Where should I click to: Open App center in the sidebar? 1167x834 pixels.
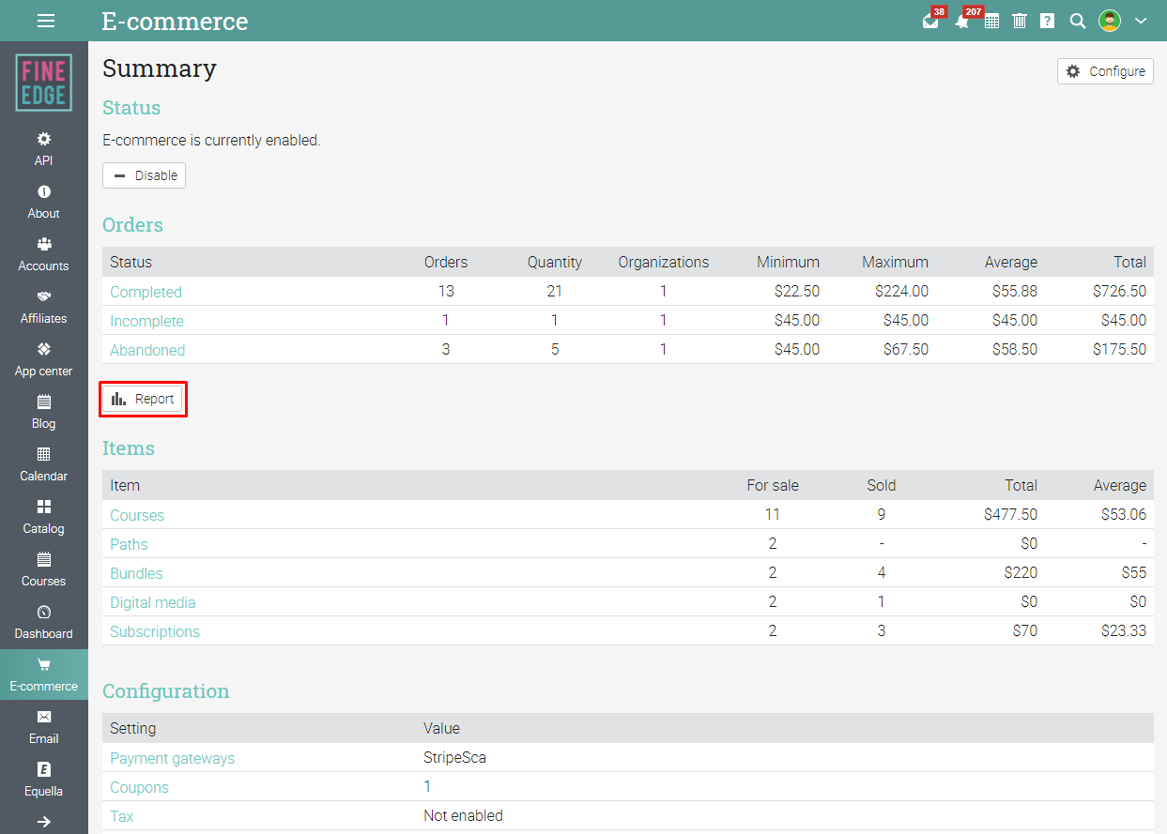tap(43, 359)
